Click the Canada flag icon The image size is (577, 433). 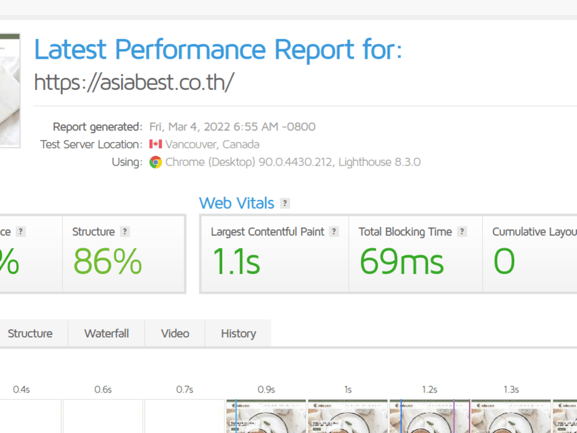[x=156, y=144]
